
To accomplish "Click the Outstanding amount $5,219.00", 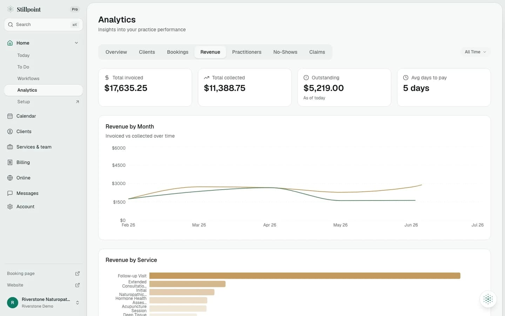I will tap(324, 88).
